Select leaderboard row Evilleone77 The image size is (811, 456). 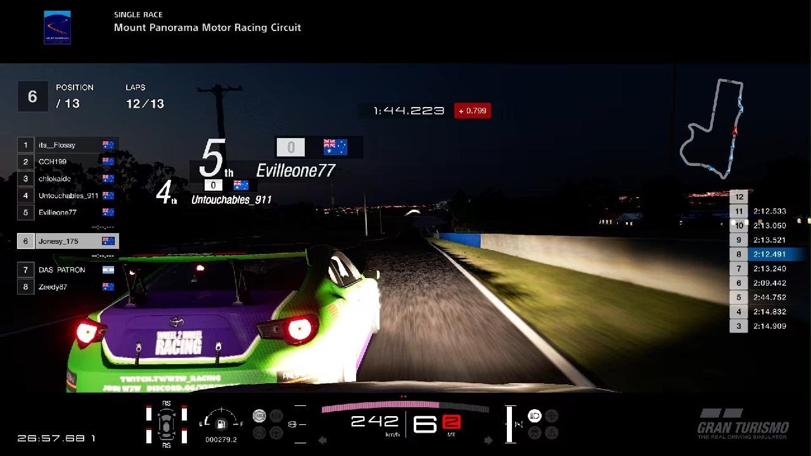click(x=68, y=212)
